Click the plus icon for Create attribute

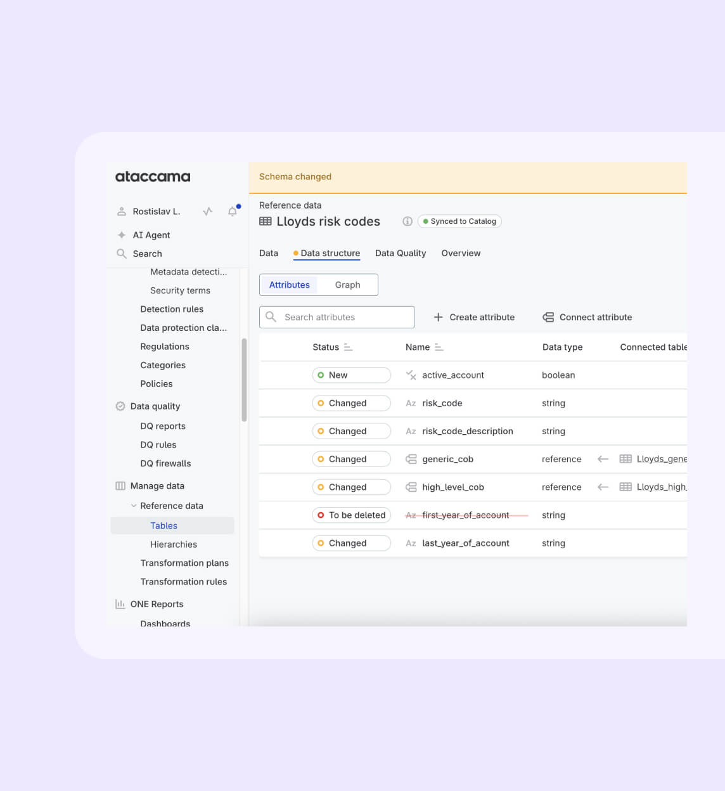click(438, 317)
